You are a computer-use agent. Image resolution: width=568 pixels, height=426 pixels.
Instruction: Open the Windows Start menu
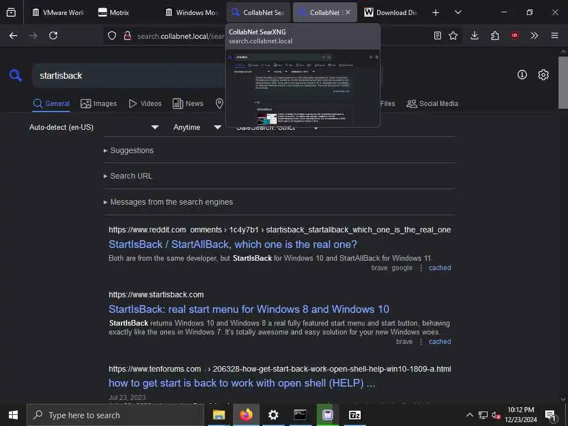13,415
